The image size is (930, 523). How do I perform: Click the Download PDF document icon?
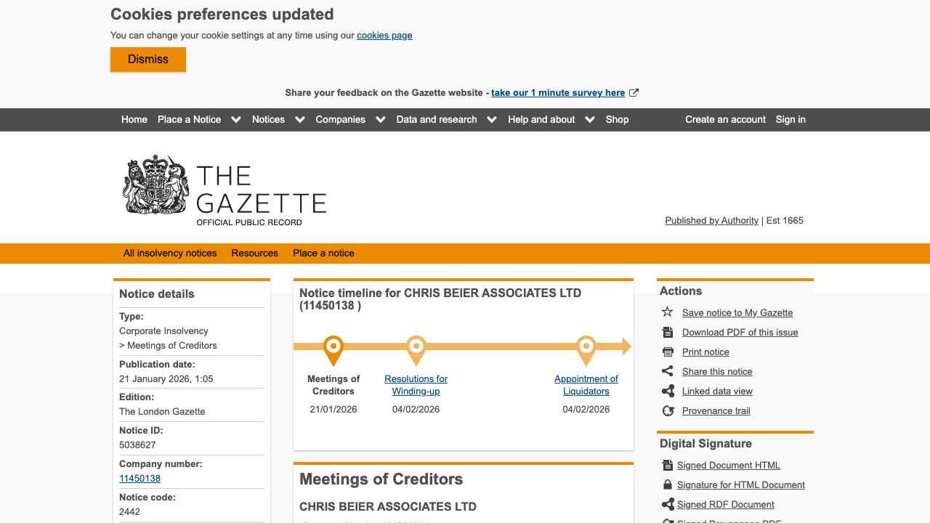[x=668, y=332]
